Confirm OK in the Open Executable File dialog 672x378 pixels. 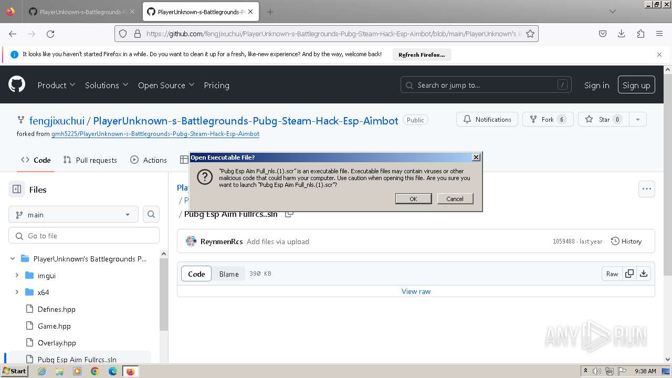point(413,198)
